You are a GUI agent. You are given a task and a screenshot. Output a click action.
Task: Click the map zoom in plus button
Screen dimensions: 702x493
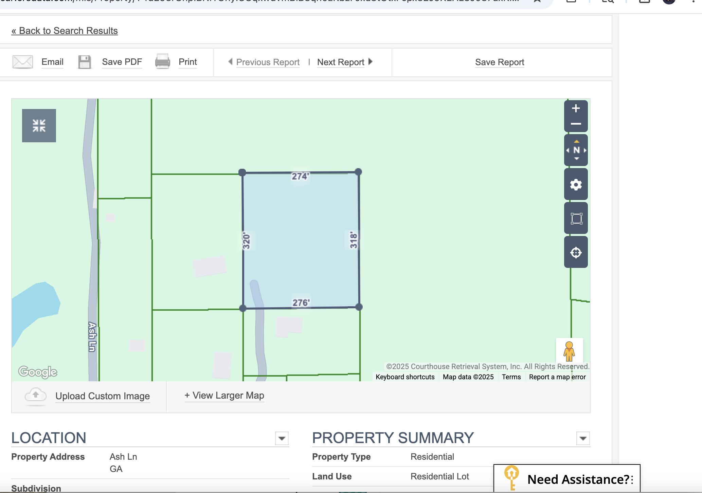coord(576,109)
